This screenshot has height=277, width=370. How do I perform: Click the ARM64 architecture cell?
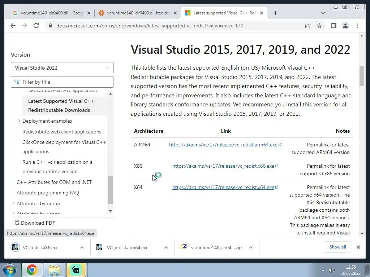142,145
